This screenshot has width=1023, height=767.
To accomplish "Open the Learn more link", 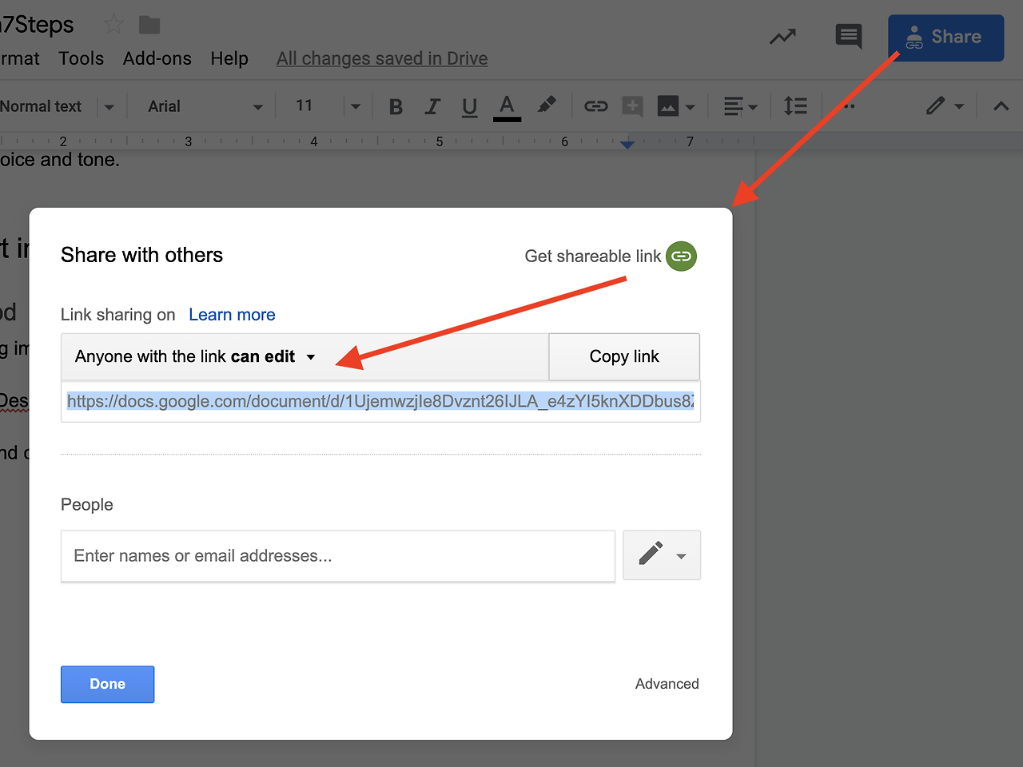I will tap(232, 315).
